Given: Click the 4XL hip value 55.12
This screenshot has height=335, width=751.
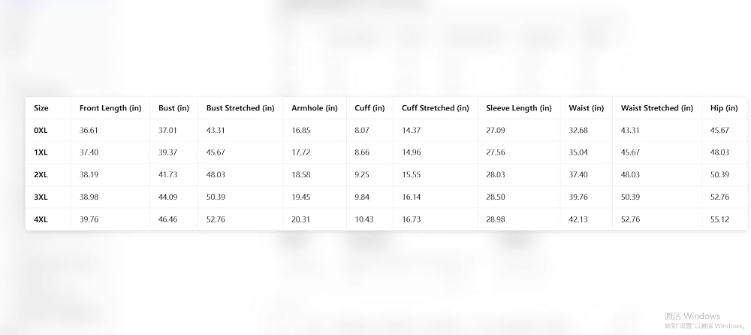Looking at the screenshot, I should click(719, 219).
